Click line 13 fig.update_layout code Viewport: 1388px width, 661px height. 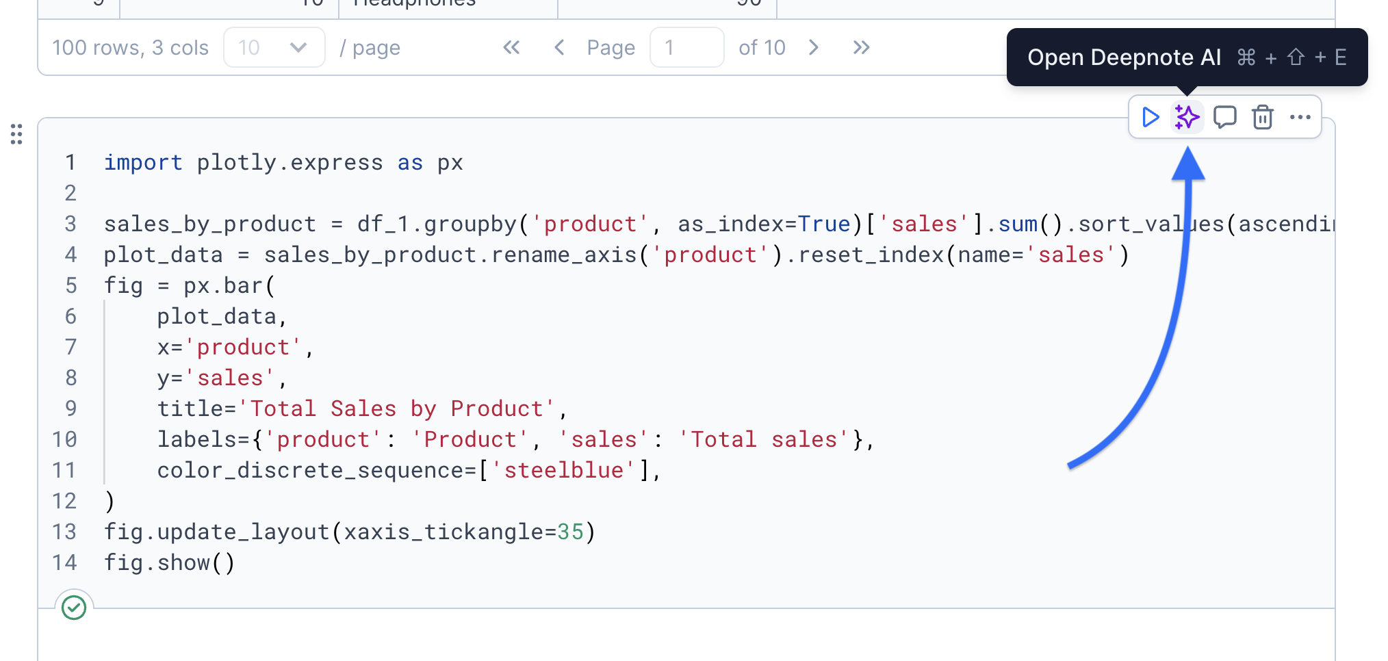[350, 532]
